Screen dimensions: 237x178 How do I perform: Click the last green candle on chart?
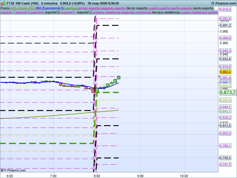(118, 77)
